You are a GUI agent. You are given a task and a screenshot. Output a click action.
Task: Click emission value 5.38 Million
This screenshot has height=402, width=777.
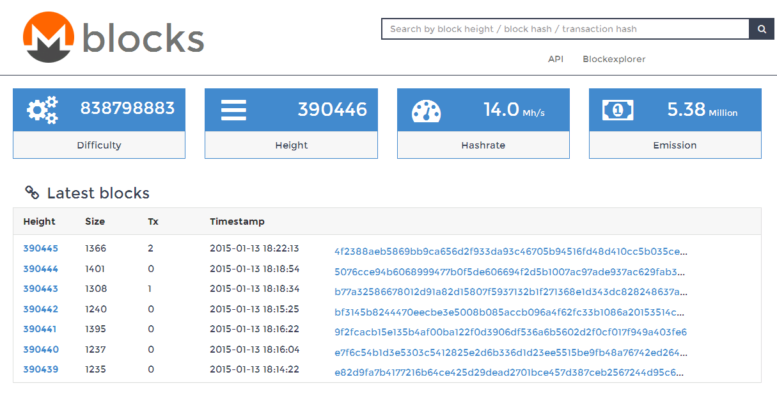pyautogui.click(x=702, y=110)
